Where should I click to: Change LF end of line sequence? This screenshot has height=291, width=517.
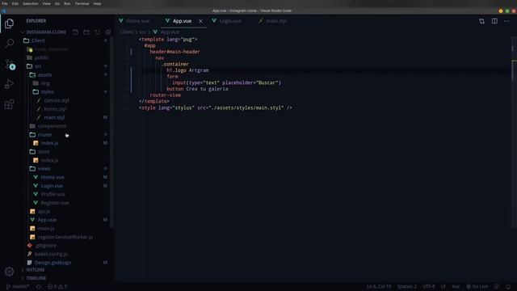(x=443, y=286)
